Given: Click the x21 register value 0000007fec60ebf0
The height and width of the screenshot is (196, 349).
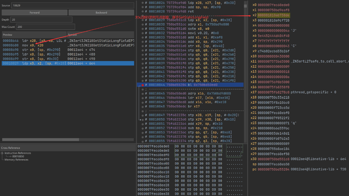Looking at the screenshot, I should (x=273, y=113).
